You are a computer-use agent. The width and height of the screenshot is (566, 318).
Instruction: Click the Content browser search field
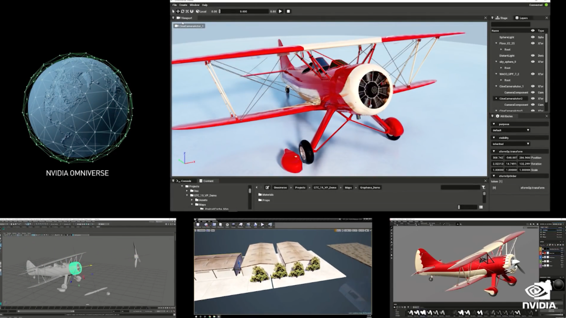pyautogui.click(x=460, y=188)
